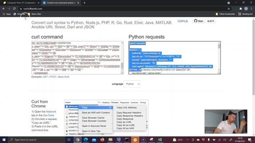Open File Explorer from the taskbar
This screenshot has height=143, width=255.
(110, 139)
